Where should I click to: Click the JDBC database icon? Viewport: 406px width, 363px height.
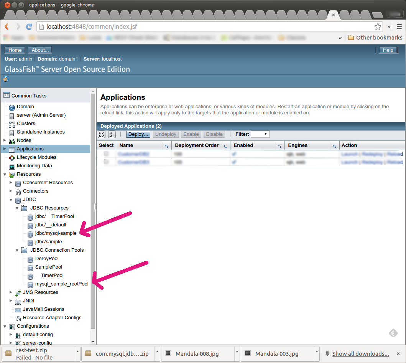(x=18, y=200)
